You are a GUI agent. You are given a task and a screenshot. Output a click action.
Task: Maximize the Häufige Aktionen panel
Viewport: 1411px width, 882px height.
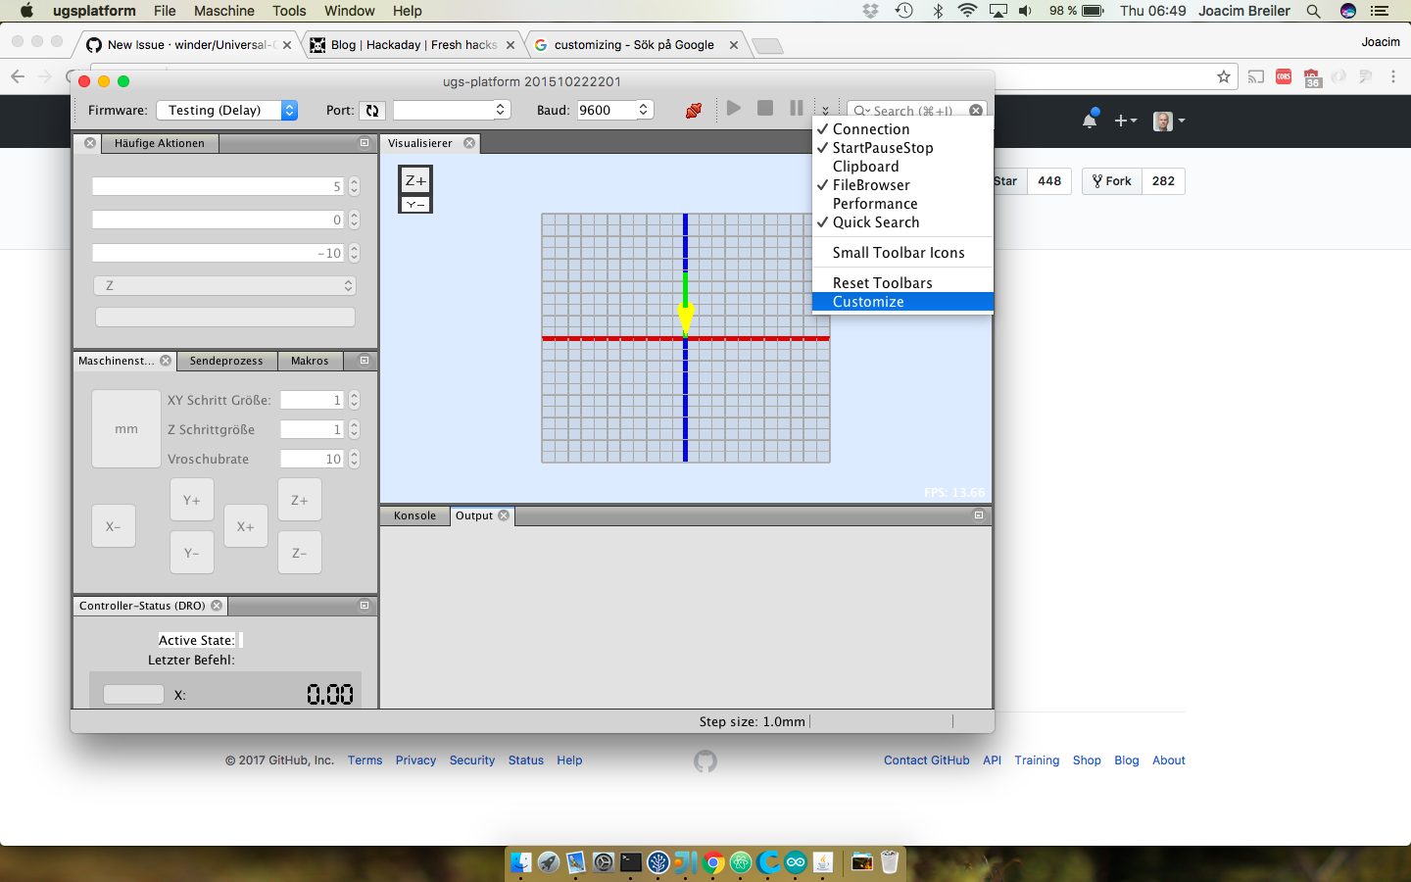[365, 143]
